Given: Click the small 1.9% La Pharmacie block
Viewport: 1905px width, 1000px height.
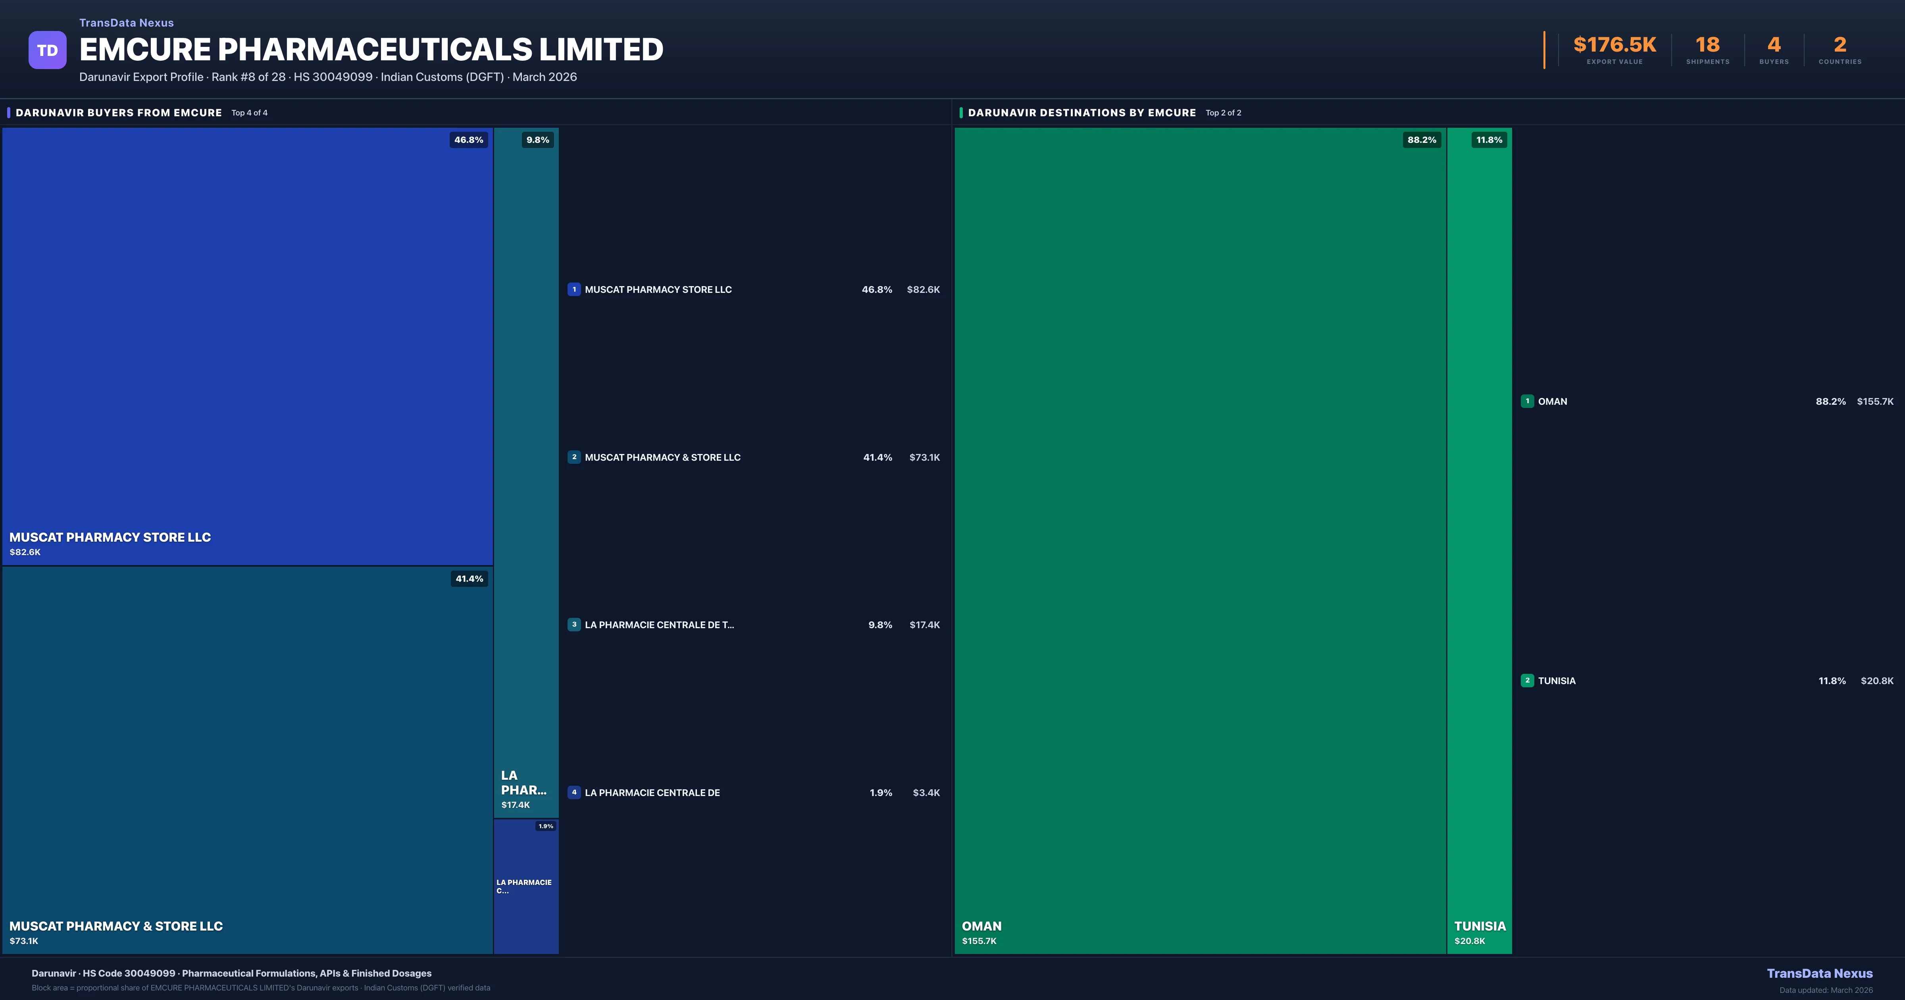Looking at the screenshot, I should click(x=526, y=886).
